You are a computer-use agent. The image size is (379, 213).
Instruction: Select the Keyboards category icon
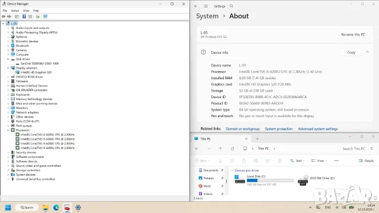[13, 95]
